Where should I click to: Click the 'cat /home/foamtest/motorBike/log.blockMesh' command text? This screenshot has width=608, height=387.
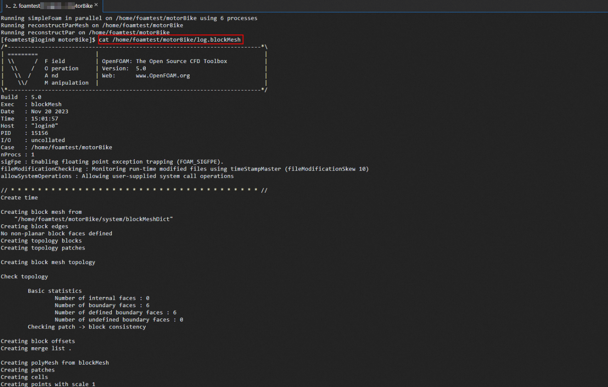click(170, 40)
